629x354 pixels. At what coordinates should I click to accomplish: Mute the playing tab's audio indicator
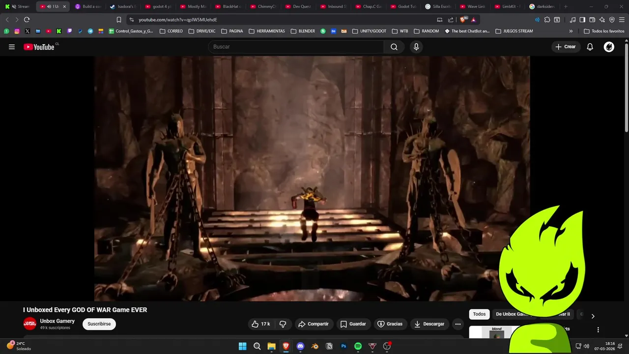[49, 6]
